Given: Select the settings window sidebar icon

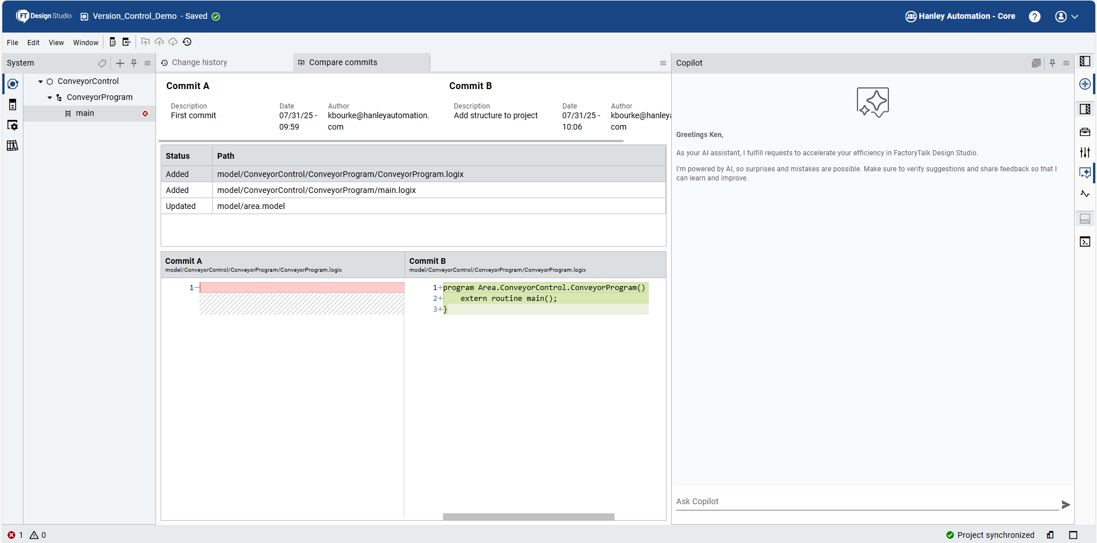Looking at the screenshot, I should pyautogui.click(x=13, y=125).
